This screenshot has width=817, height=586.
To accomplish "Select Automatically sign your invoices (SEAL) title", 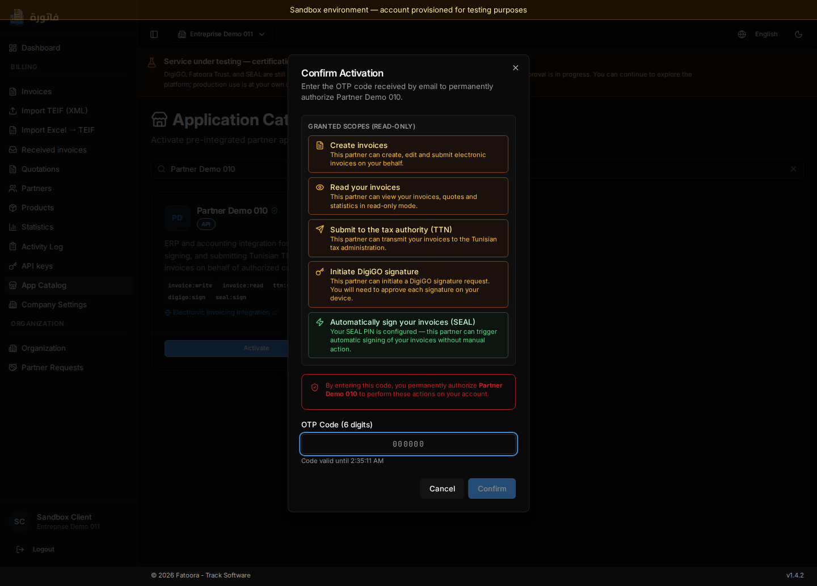I will (403, 322).
